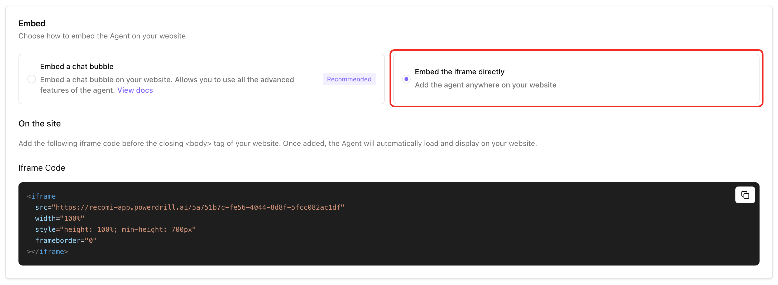Click the Embed section heading
The height and width of the screenshot is (285, 778).
[32, 23]
